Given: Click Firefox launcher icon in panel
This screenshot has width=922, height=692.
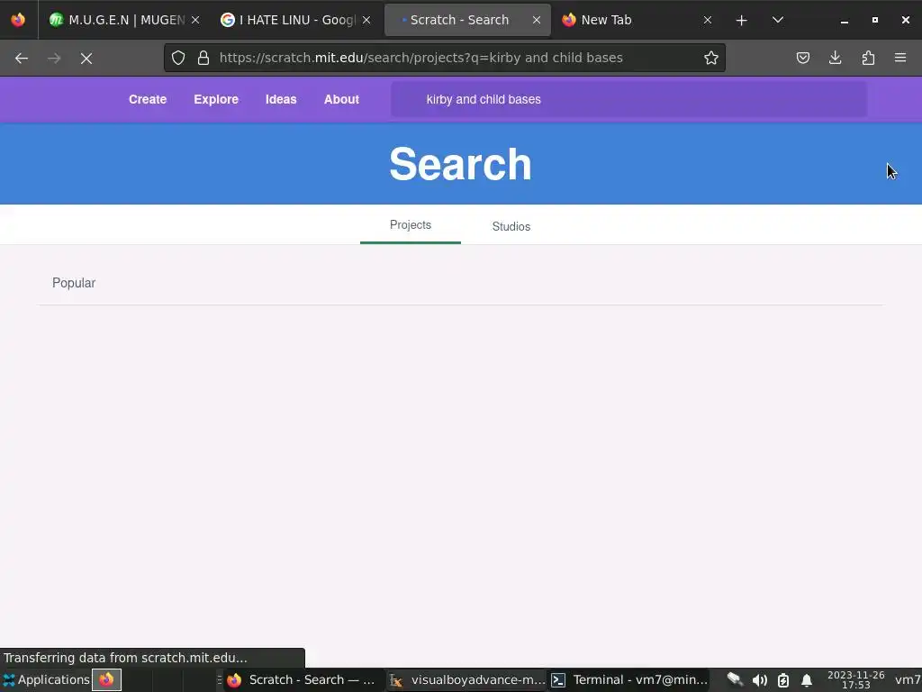Looking at the screenshot, I should click(x=106, y=679).
